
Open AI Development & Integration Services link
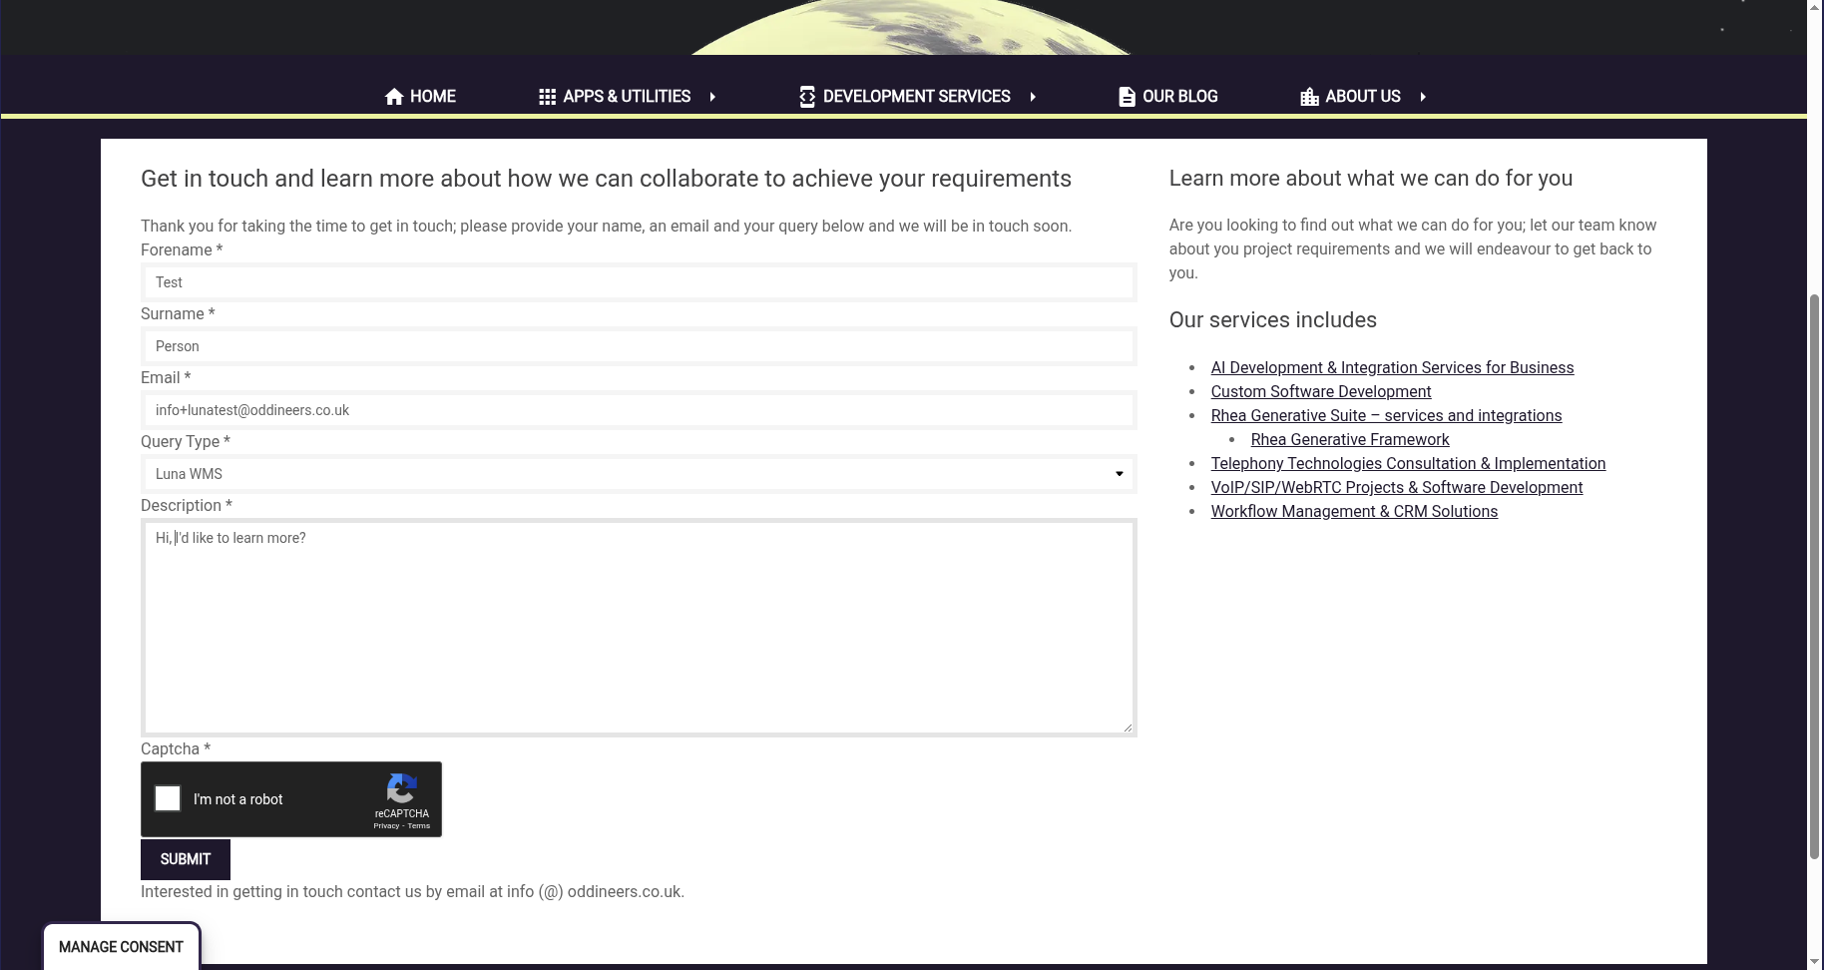tap(1392, 368)
